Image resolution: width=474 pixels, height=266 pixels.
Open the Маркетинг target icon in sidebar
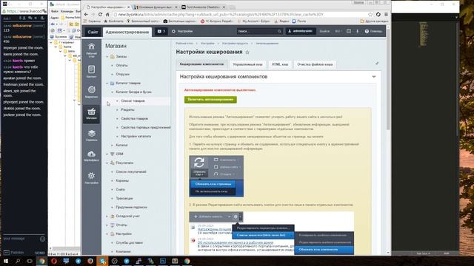coord(91,90)
